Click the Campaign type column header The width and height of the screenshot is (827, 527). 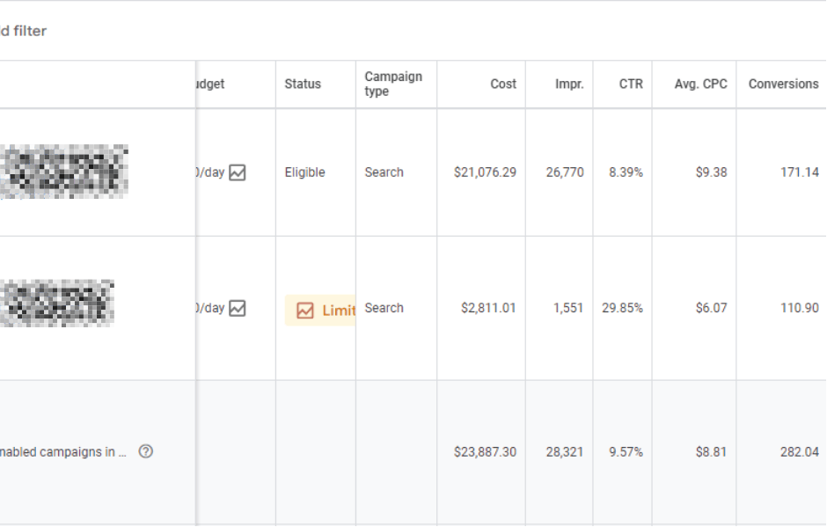(x=393, y=84)
